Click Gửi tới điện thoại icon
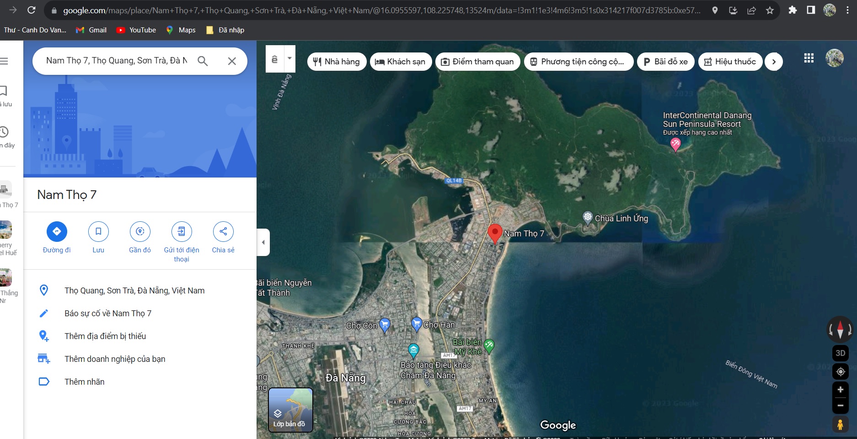This screenshot has width=857, height=439. point(182,231)
